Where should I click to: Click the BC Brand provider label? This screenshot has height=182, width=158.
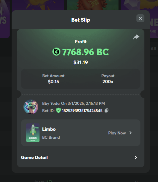coord(51,137)
